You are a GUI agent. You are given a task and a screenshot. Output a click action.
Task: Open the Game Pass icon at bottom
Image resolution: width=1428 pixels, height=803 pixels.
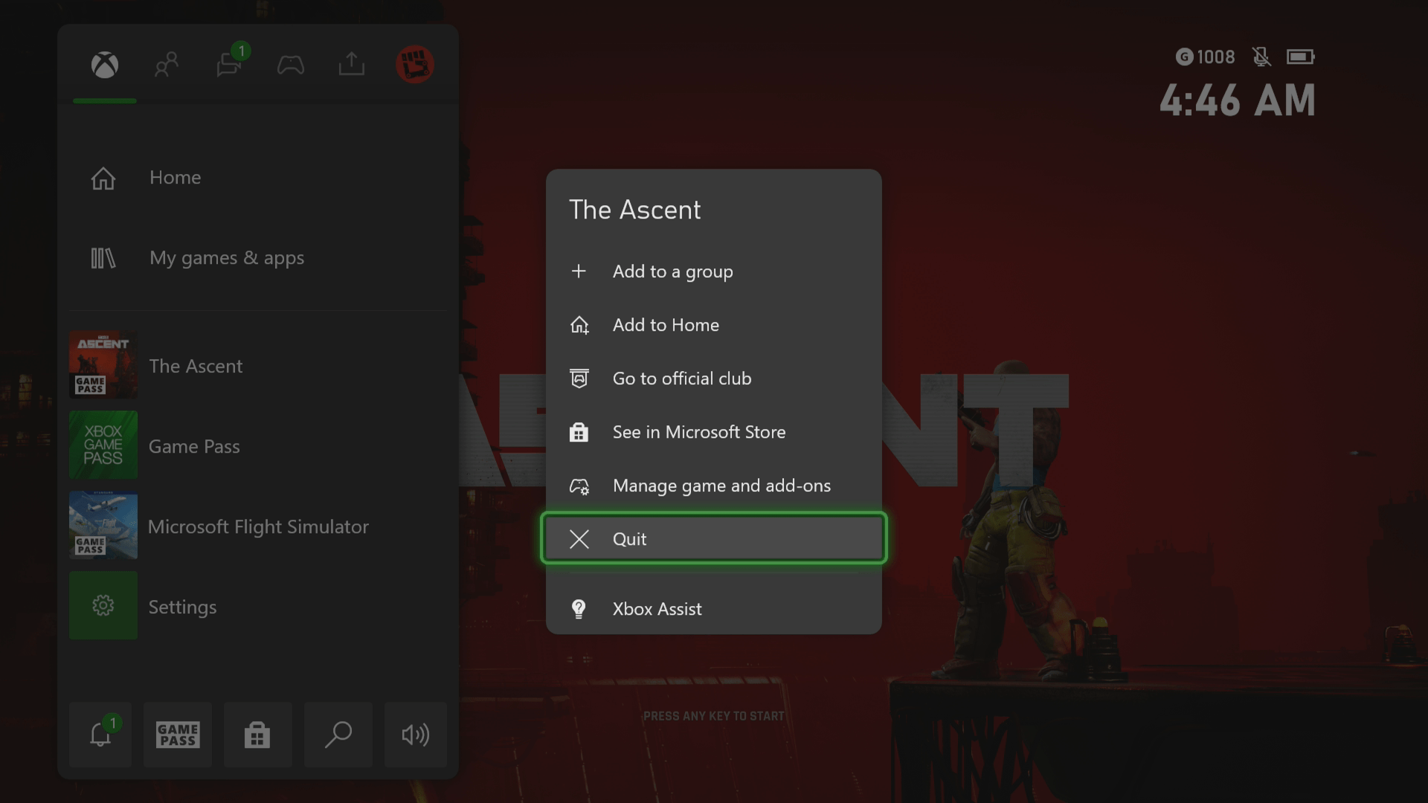click(178, 735)
